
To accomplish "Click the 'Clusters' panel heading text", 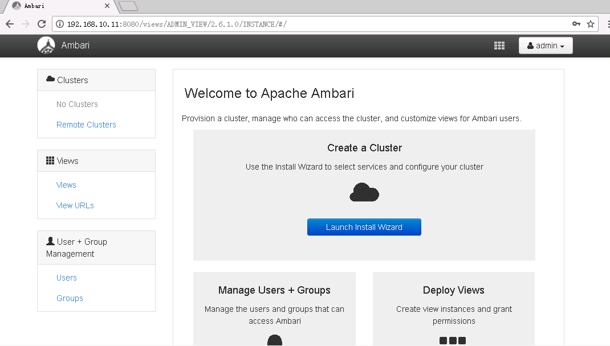I will click(73, 80).
